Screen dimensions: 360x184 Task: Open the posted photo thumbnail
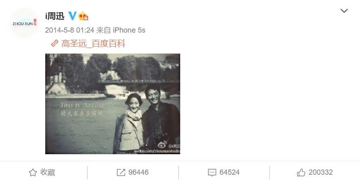(x=113, y=103)
